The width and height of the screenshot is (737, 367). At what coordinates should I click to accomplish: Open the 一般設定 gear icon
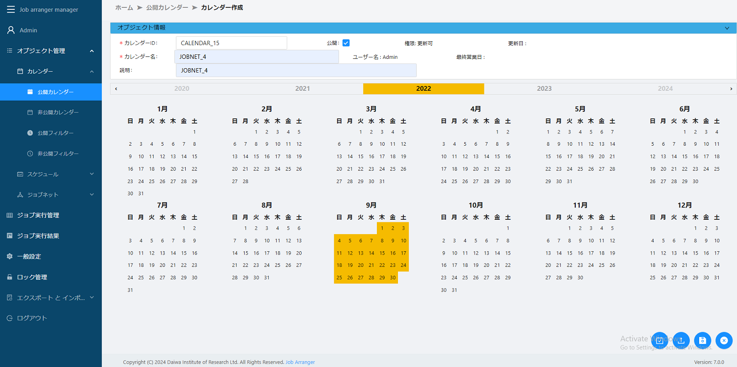coord(9,256)
